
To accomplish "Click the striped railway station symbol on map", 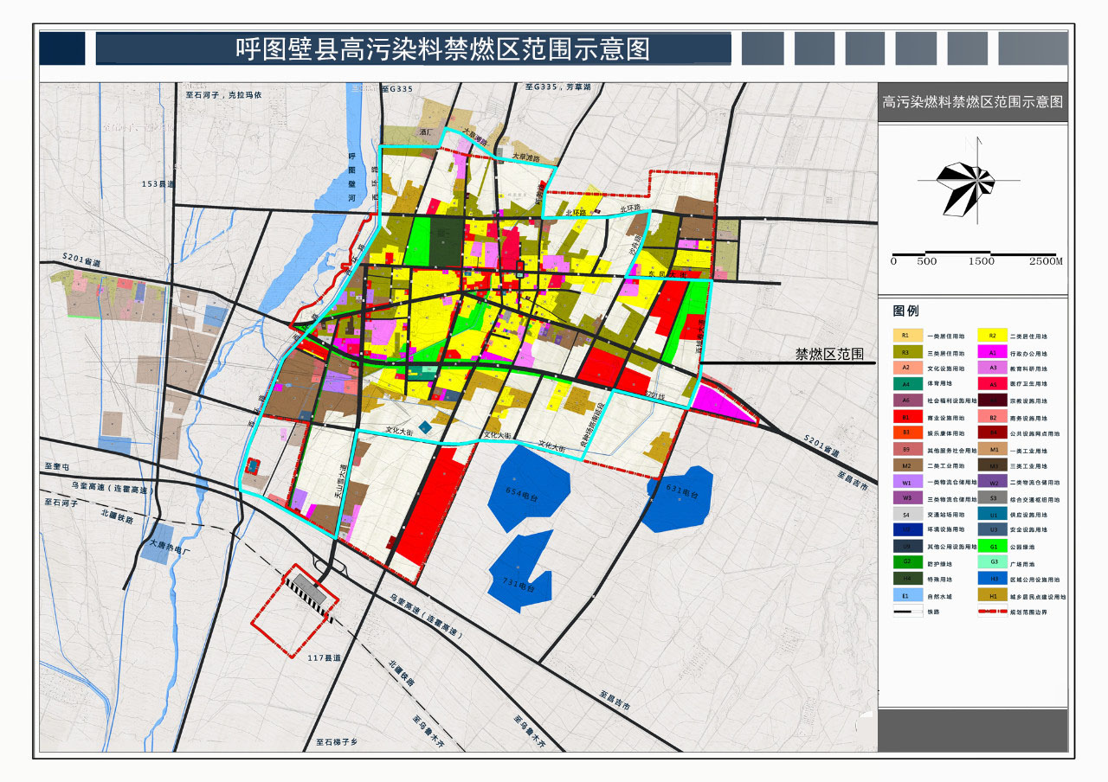I will (x=311, y=591).
